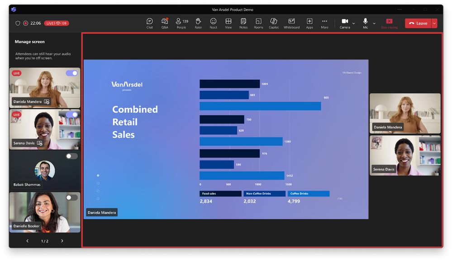Screen dimensions: 452x261
Task: Open Breakout Rooms
Action: 258,23
